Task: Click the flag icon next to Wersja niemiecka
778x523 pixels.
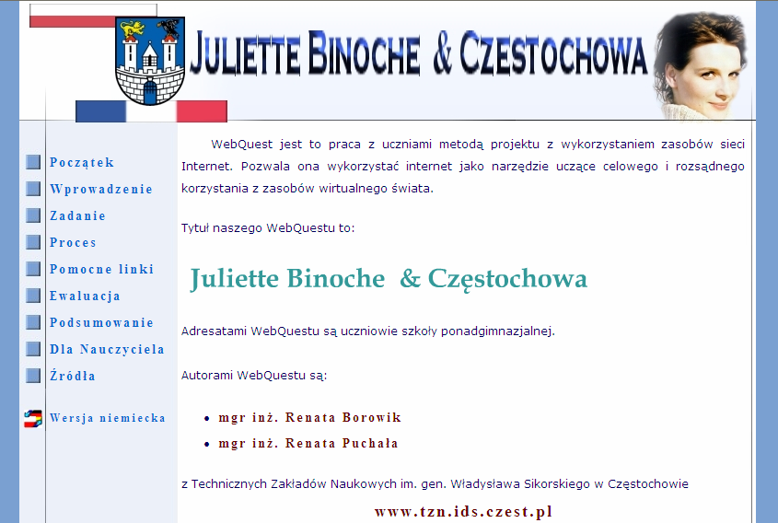Action: click(x=33, y=419)
